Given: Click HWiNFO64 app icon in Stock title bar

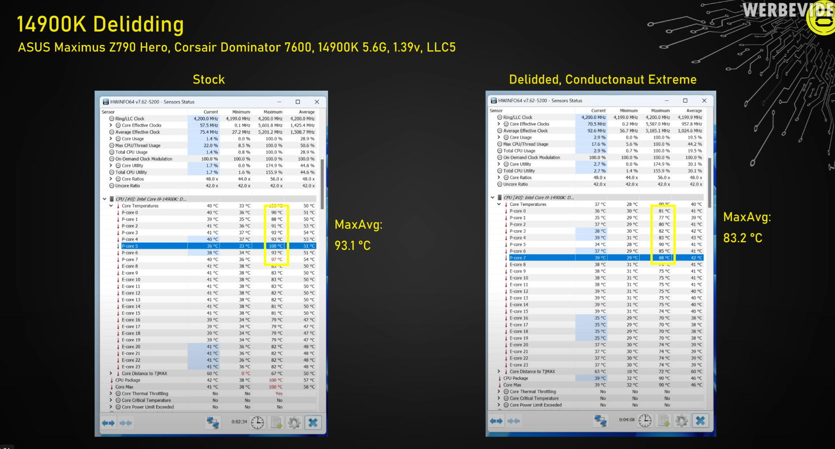Looking at the screenshot, I should [x=106, y=102].
